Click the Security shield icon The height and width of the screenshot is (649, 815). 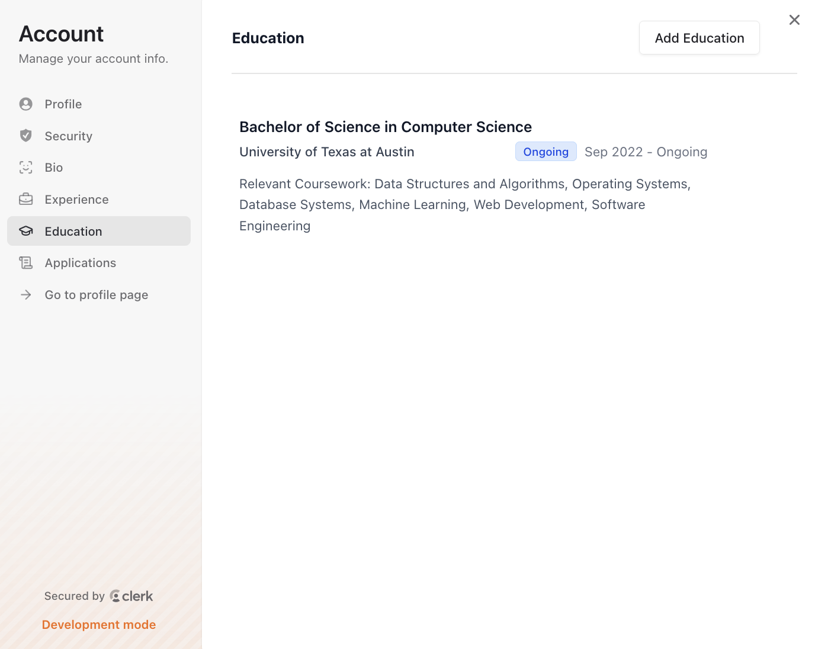click(26, 136)
